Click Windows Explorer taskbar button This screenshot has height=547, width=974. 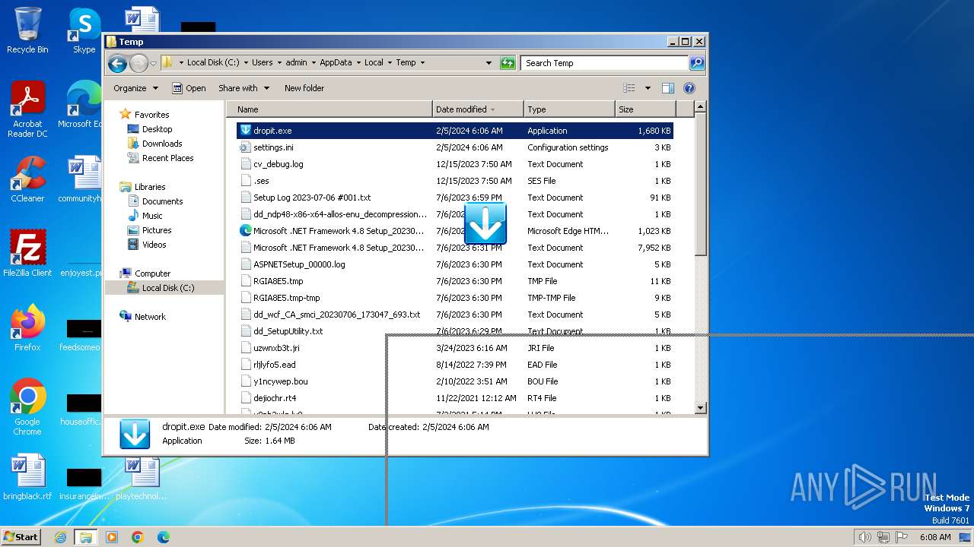coord(85,537)
